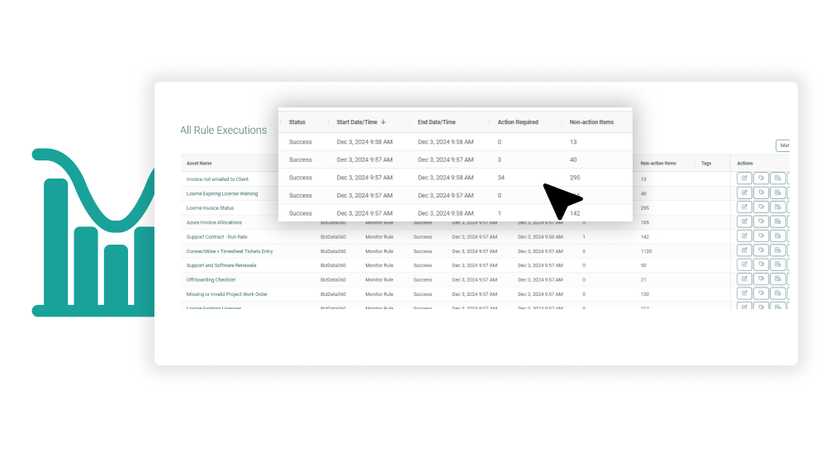Click edit icon for Support and Software Renewals

point(744,264)
